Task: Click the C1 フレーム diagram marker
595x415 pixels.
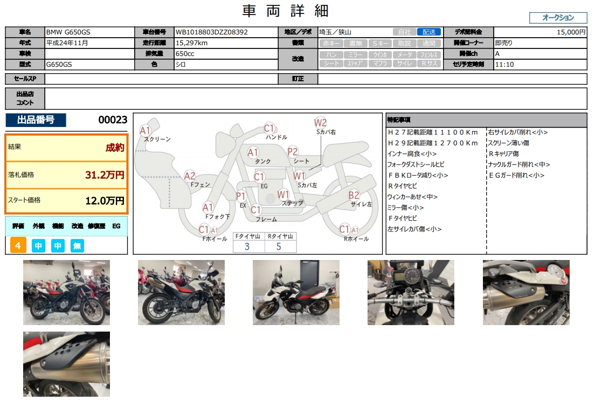Action: pyautogui.click(x=256, y=210)
